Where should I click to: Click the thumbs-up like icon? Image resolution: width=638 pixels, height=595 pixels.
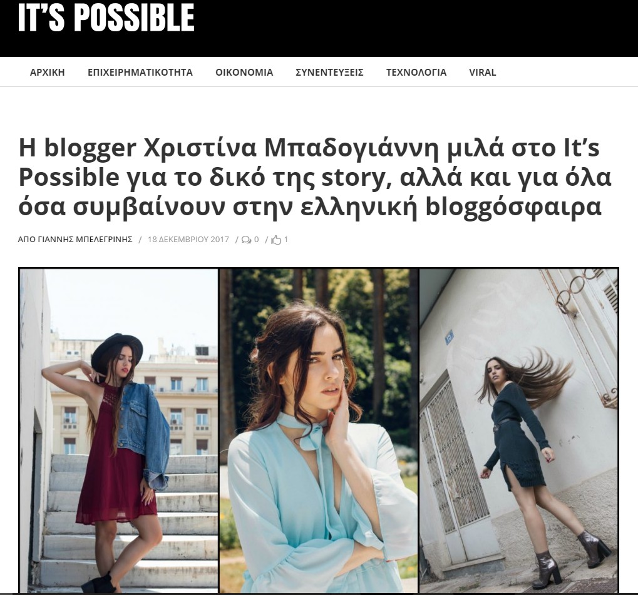(x=276, y=240)
